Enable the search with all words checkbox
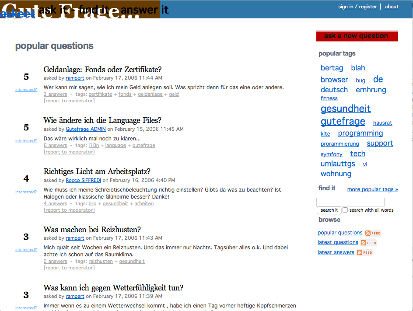This screenshot has height=311, width=413. click(345, 210)
